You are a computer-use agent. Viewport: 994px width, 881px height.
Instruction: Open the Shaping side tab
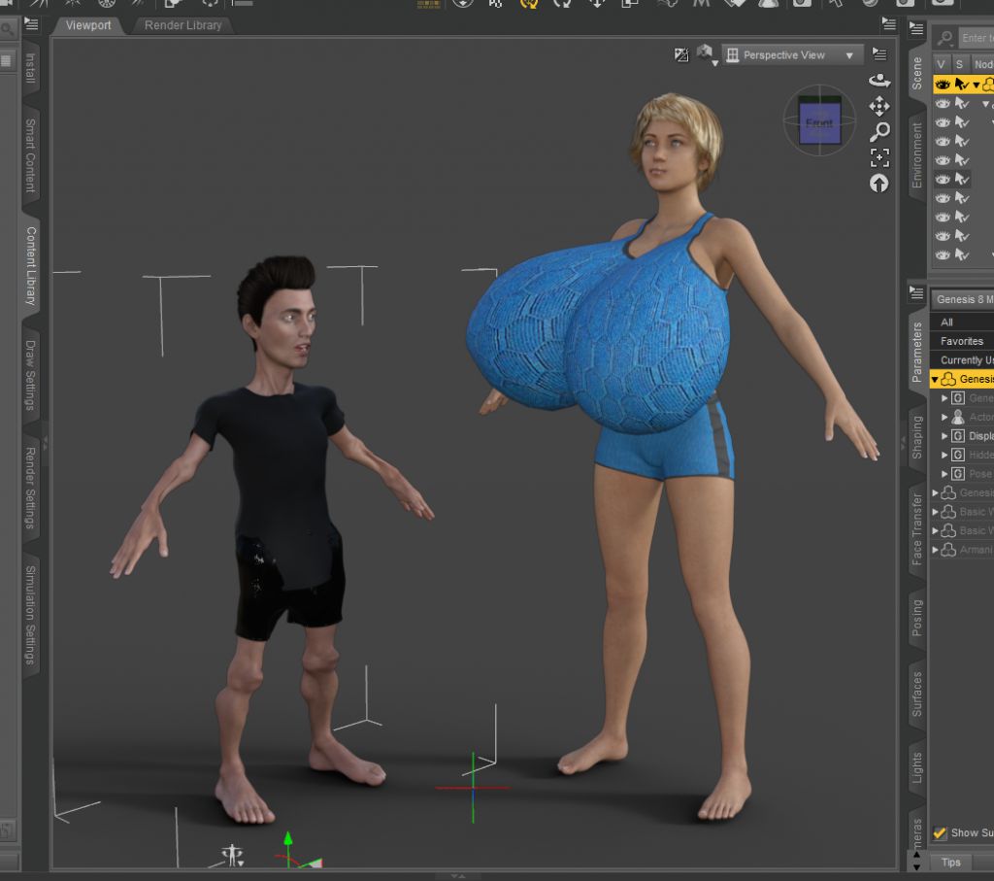pyautogui.click(x=917, y=437)
